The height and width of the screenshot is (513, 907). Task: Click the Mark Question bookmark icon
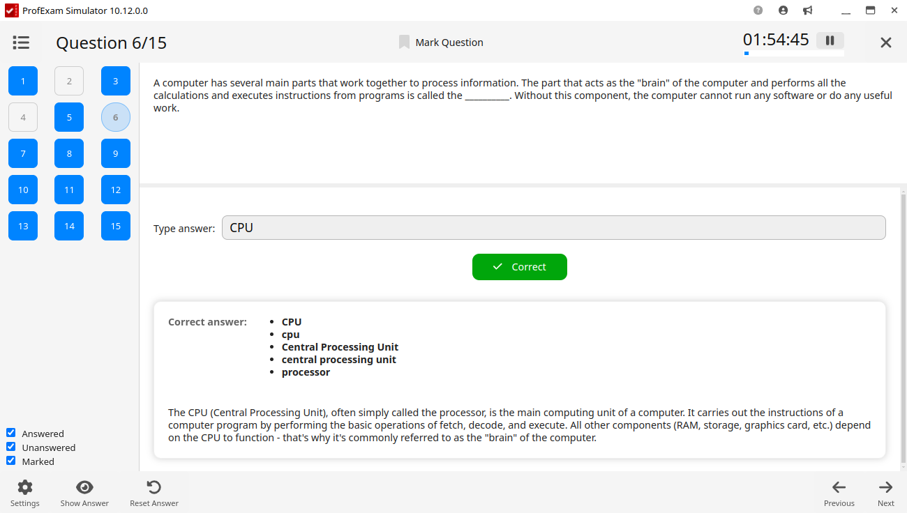tap(404, 43)
